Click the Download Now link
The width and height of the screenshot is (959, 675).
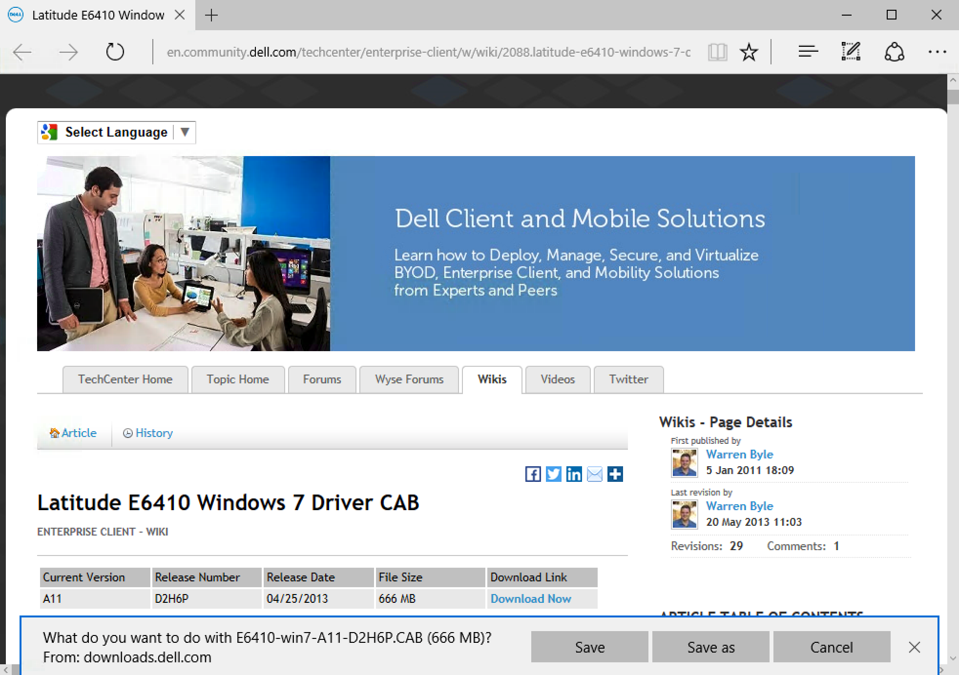click(x=531, y=599)
